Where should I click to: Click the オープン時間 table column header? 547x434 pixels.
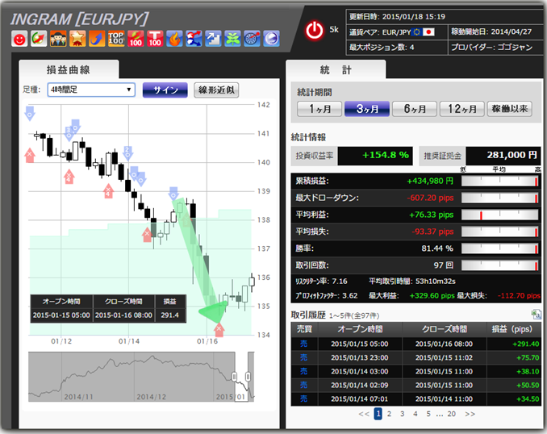(360, 329)
